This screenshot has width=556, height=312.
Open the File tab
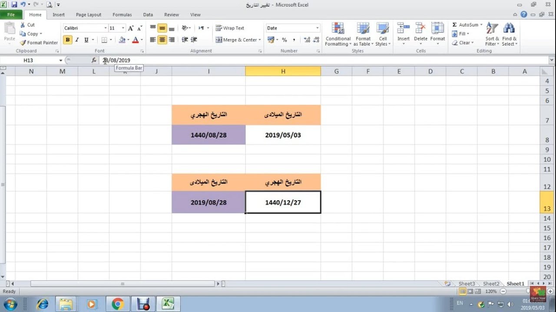(11, 15)
